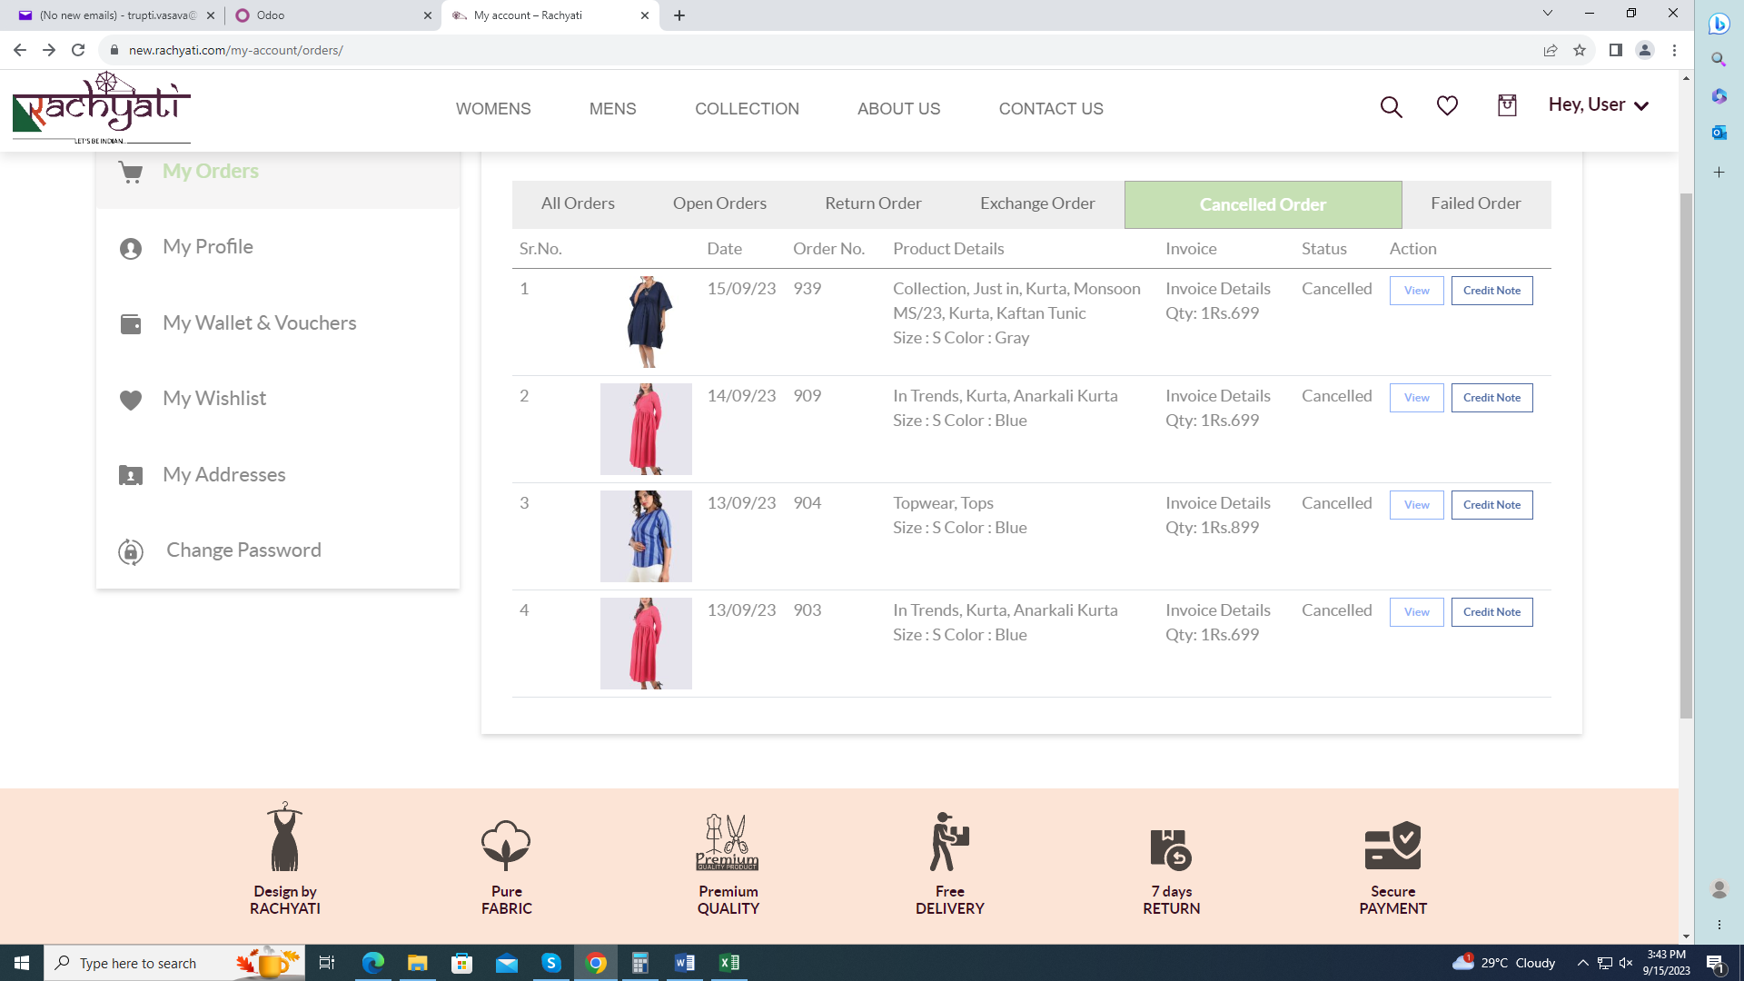The height and width of the screenshot is (981, 1744).
Task: Show hidden system tray icons
Action: pos(1582,963)
